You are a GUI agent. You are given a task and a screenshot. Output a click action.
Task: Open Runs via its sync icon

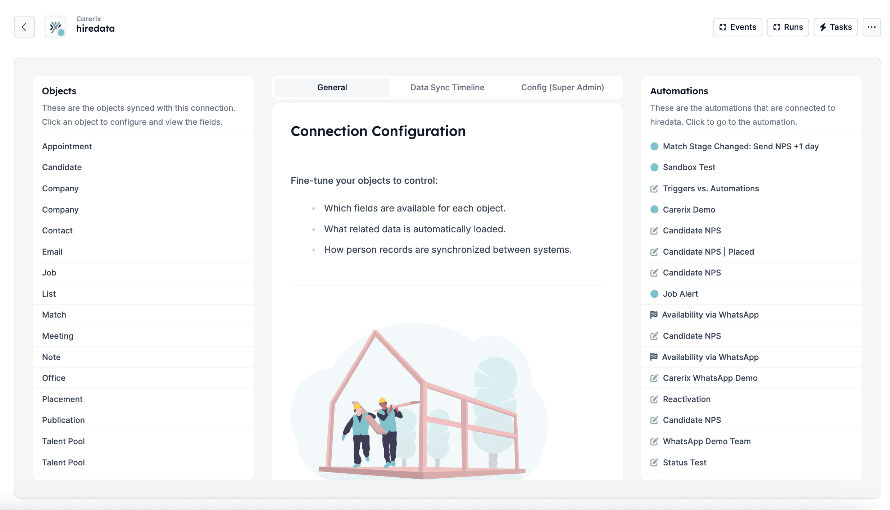click(x=777, y=27)
